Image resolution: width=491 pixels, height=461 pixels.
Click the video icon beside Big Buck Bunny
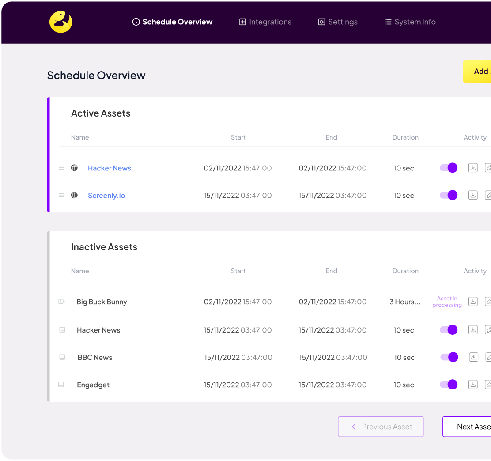[62, 302]
